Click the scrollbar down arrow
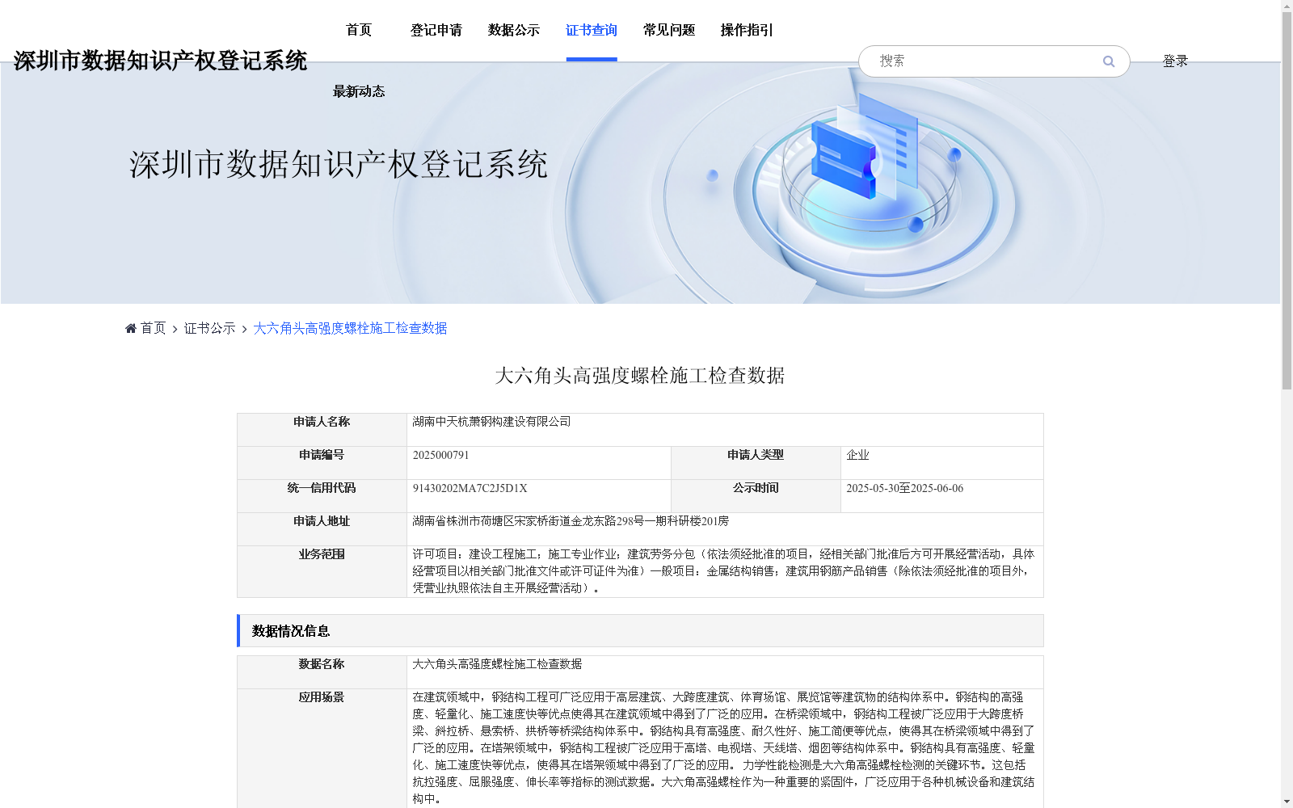 [x=1287, y=802]
